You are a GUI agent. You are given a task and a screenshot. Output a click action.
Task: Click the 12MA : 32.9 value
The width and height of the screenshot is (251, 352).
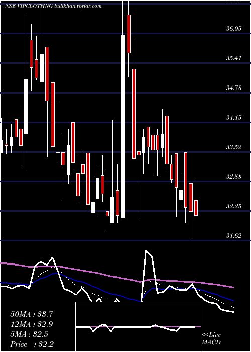[x=32, y=324]
